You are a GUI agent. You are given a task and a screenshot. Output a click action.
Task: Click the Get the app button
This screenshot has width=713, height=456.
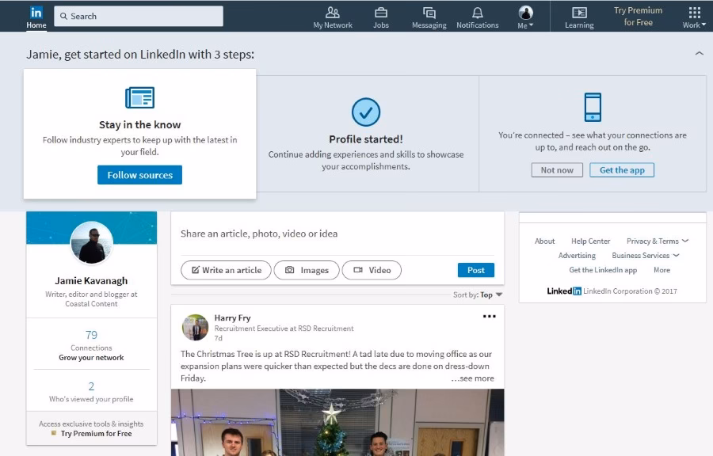pyautogui.click(x=622, y=170)
